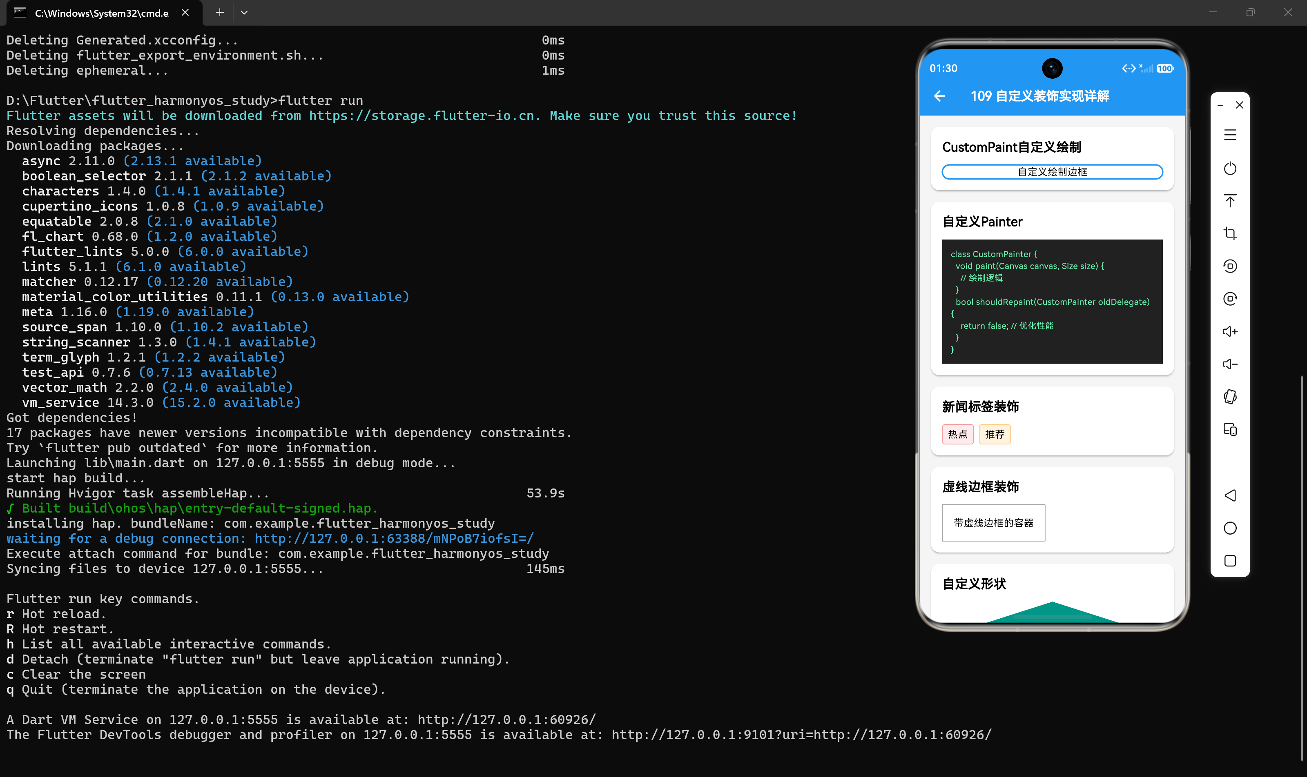Screen dimensions: 1307x777
Task: Tap the 自定义绘制边框 outlined box
Action: click(1052, 172)
